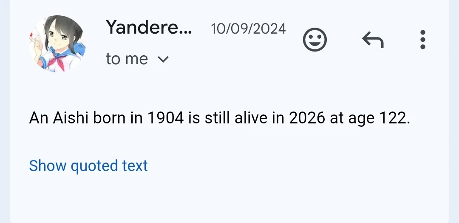Tap the vertical ellipsis overflow icon
The height and width of the screenshot is (223, 459).
[422, 40]
